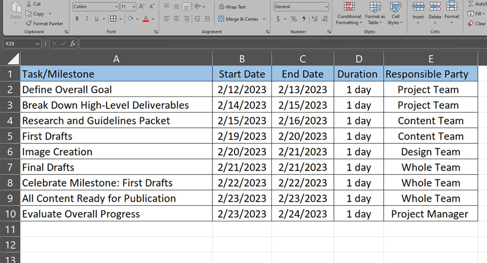Open the Underline style dropdown arrow
The width and height of the screenshot is (487, 263).
(x=104, y=19)
